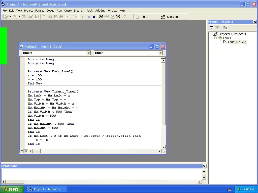Click the Add Standard EXE Project icon
The image size is (258, 193).
coord(7,17)
